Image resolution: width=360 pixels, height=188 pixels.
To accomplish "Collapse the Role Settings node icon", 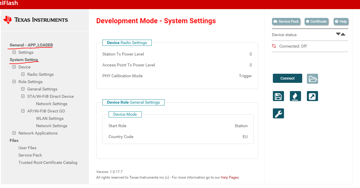I will [14, 82].
